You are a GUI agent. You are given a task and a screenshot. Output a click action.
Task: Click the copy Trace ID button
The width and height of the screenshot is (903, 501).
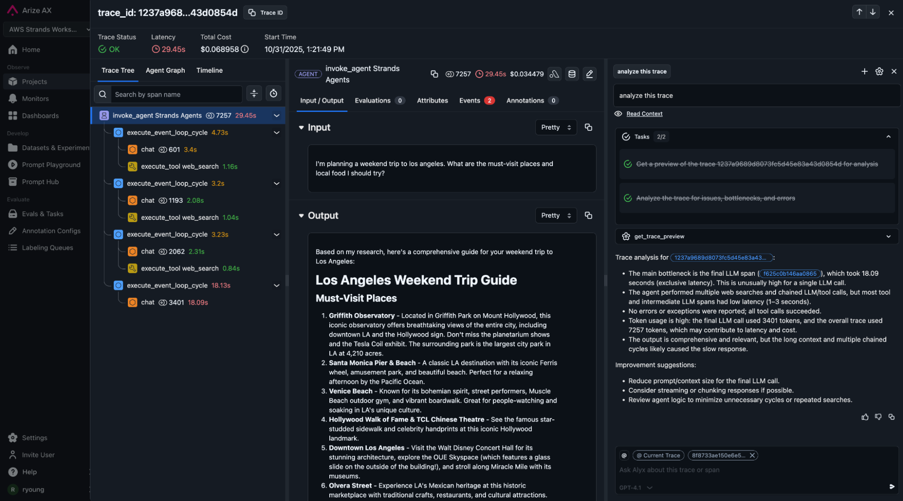pos(265,13)
